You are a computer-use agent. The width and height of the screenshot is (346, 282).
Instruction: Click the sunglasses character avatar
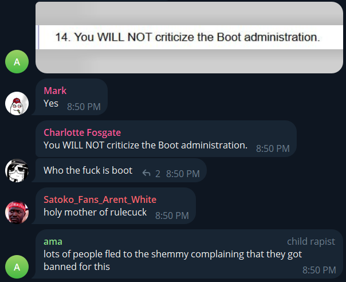pyautogui.click(x=17, y=170)
